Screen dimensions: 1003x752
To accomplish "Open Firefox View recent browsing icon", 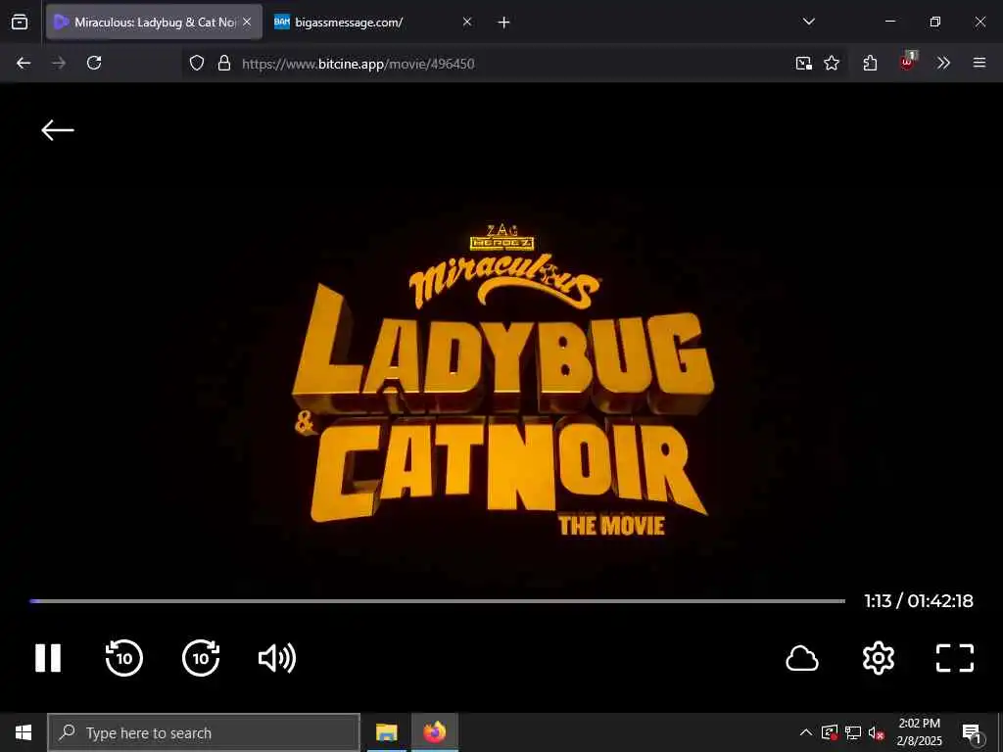I will [20, 23].
